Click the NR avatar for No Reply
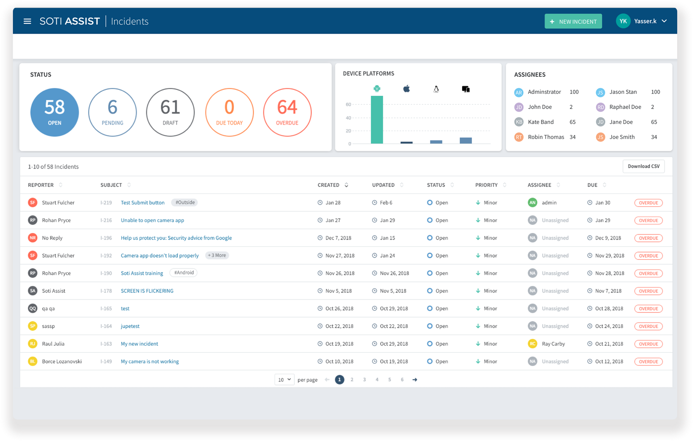 point(32,238)
